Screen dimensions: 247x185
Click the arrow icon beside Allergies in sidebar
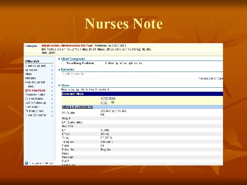click(x=52, y=78)
